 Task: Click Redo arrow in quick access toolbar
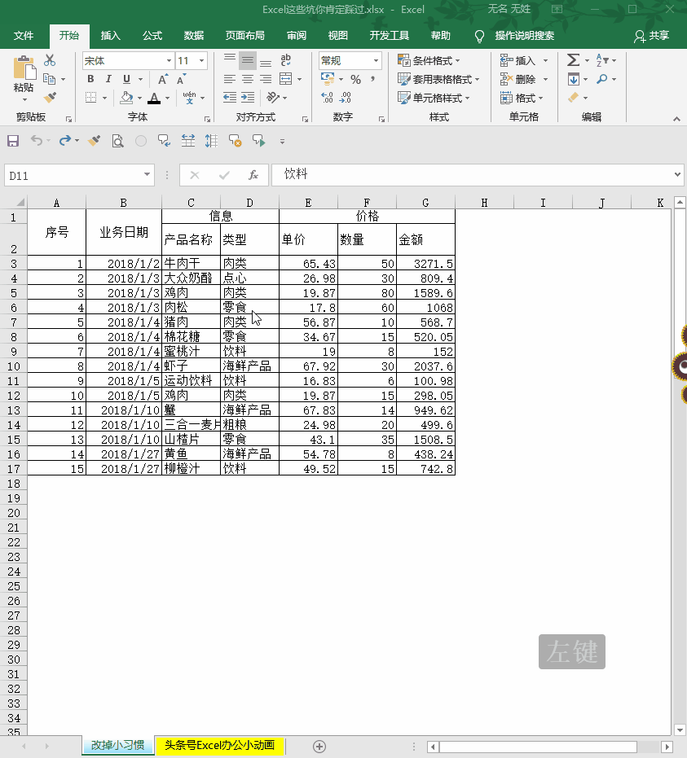65,141
